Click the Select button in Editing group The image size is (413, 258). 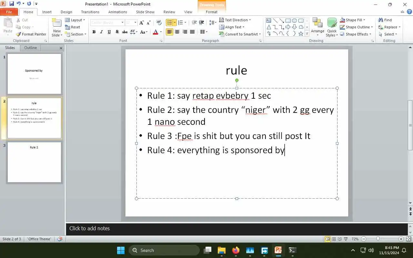[x=388, y=34]
